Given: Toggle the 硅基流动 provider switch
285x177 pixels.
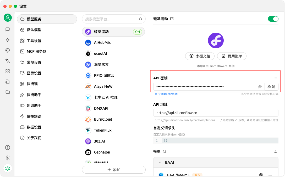Looking at the screenshot, I should point(273,19).
